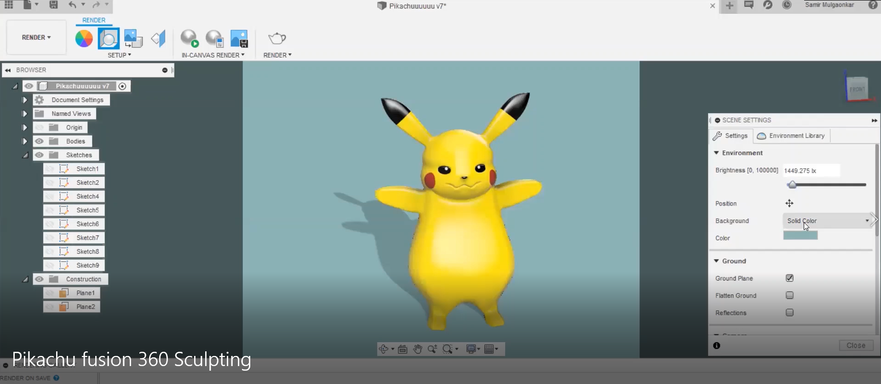Click the Render teapot icon
The width and height of the screenshot is (881, 384).
tap(277, 39)
